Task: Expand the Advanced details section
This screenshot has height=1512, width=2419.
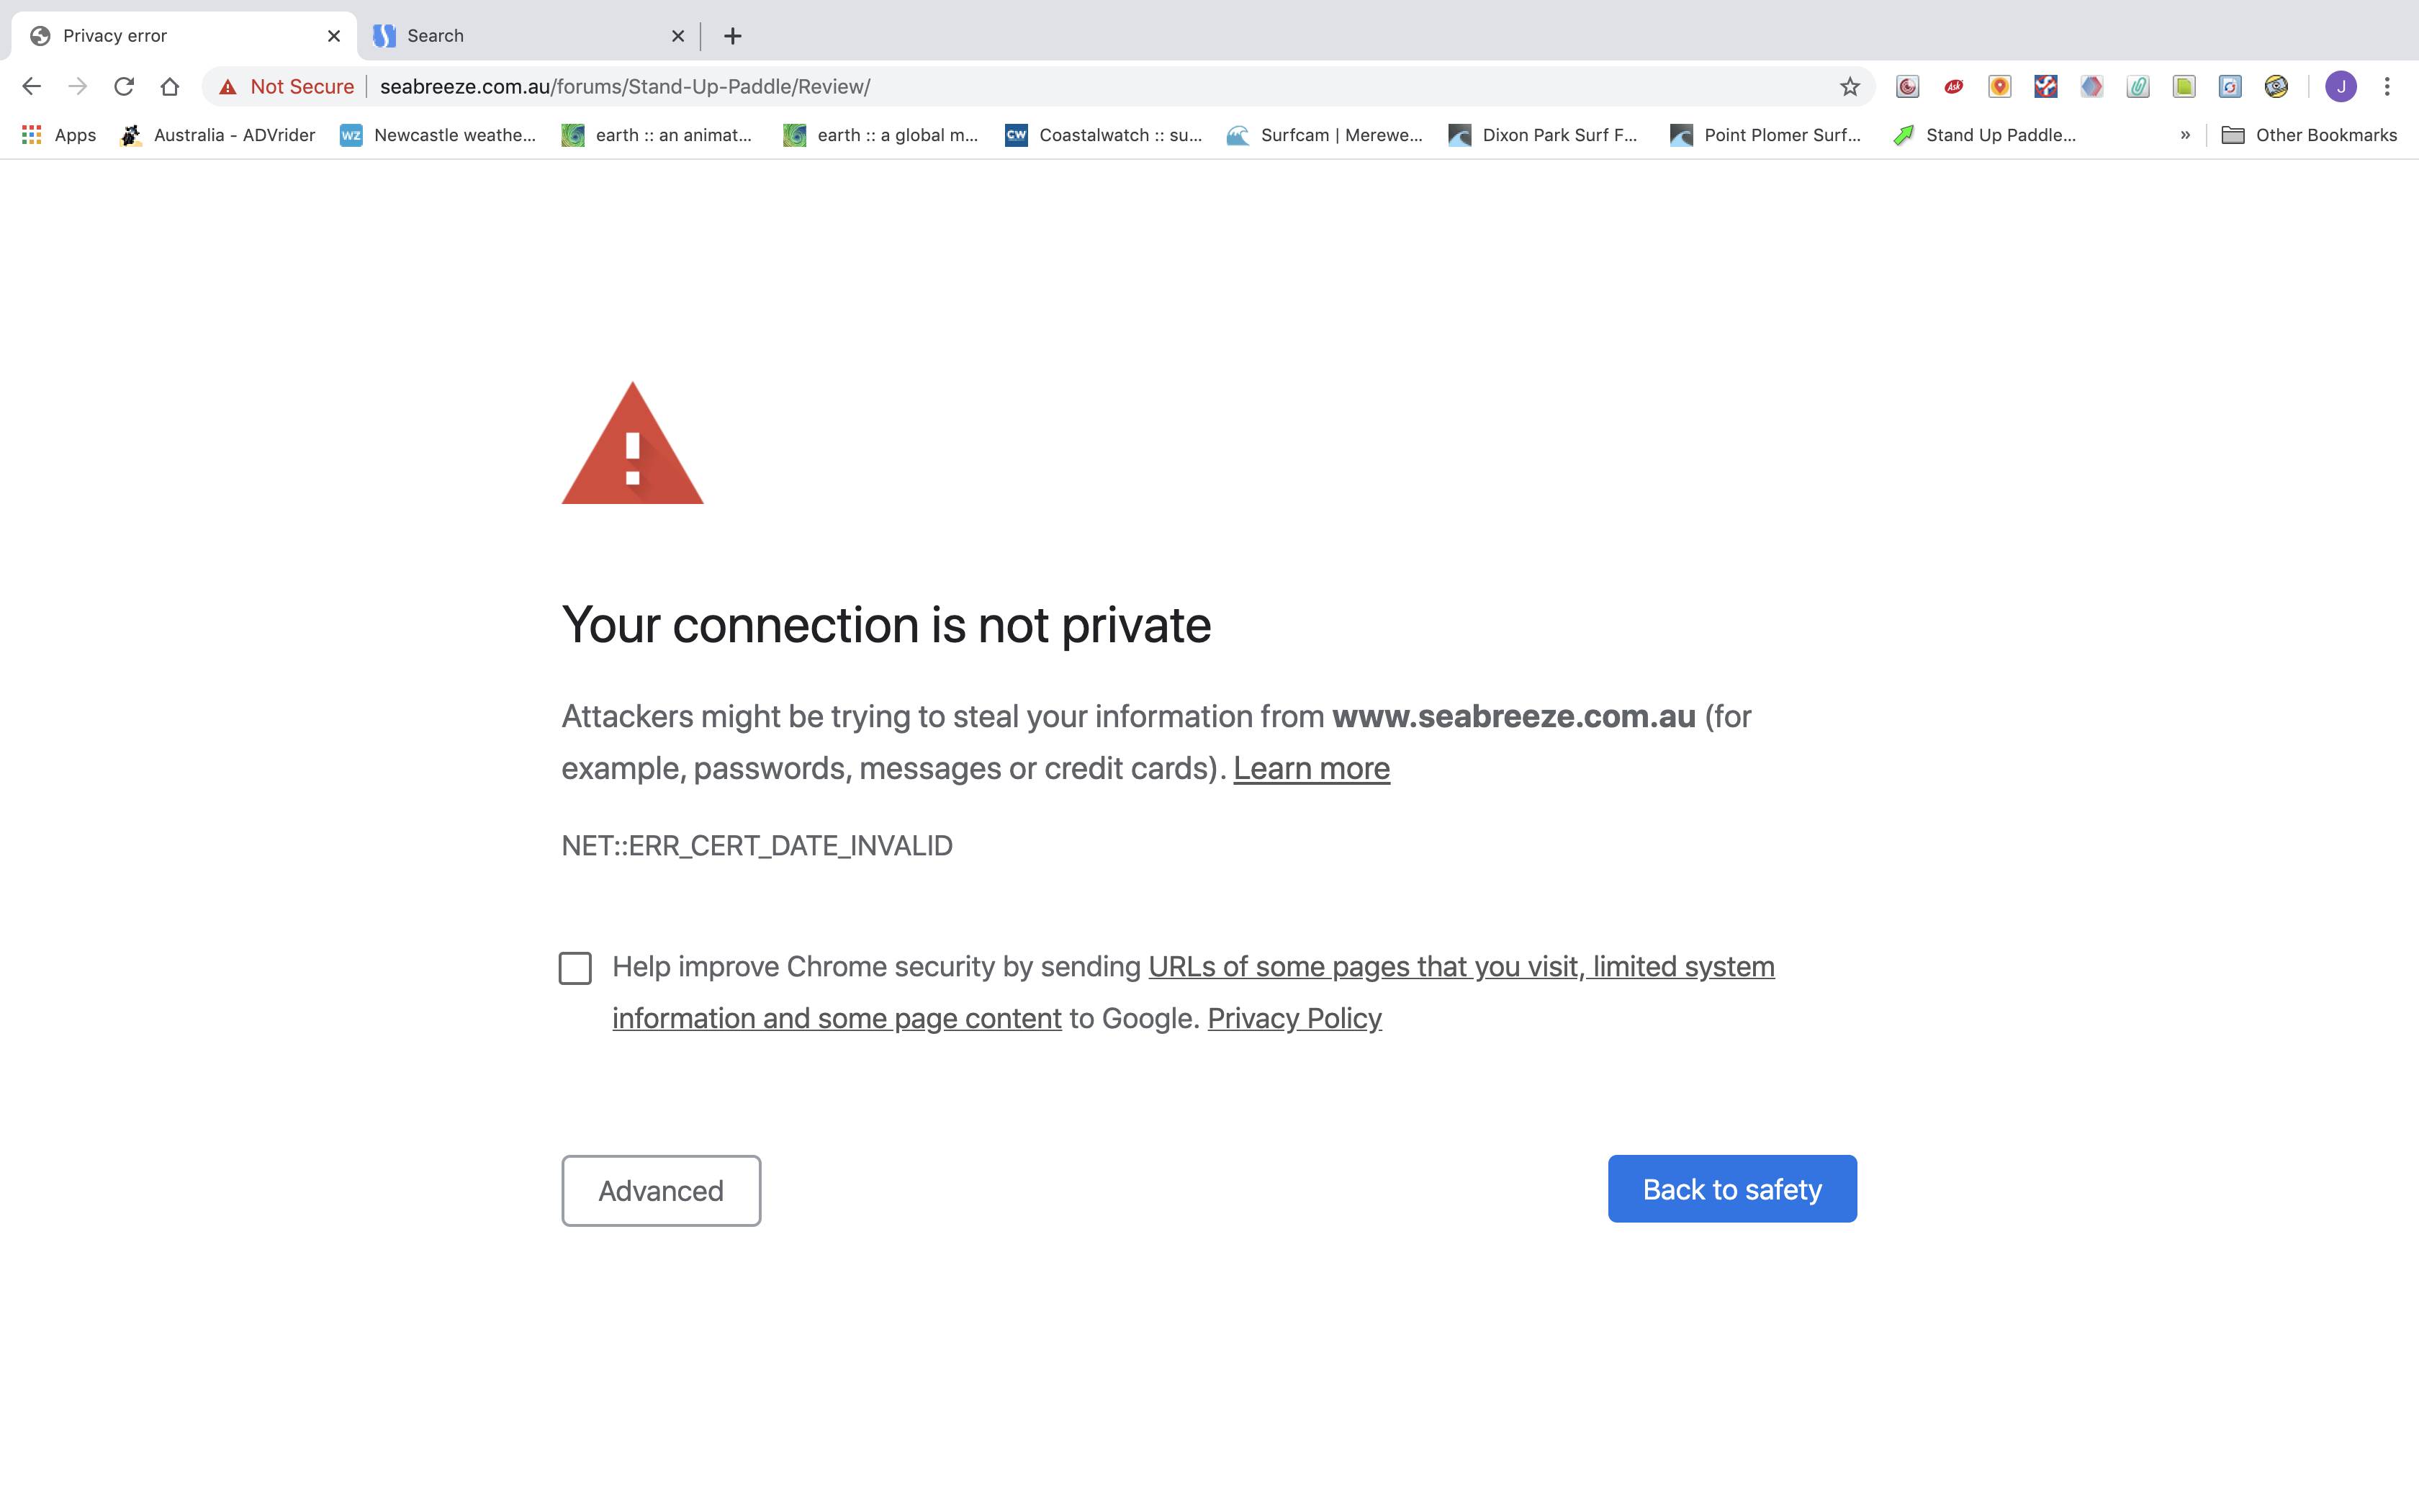Action: pos(661,1190)
